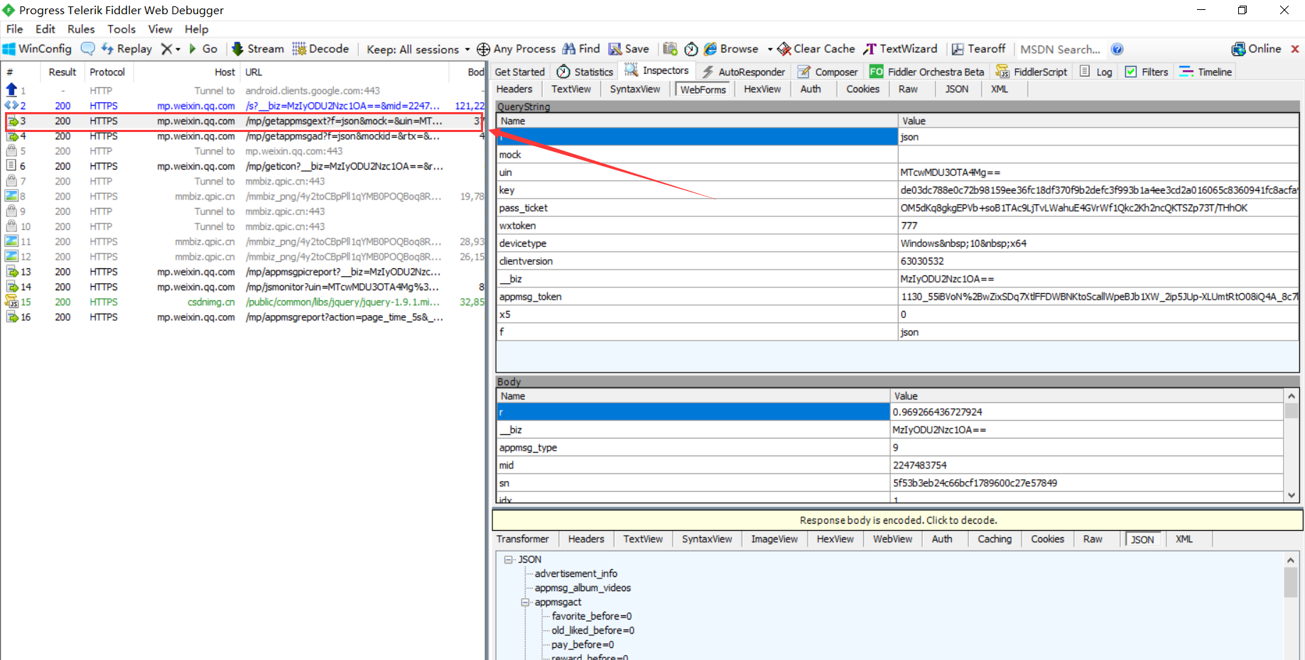Sort sessions by Result column header
The height and width of the screenshot is (660, 1305).
[x=63, y=72]
